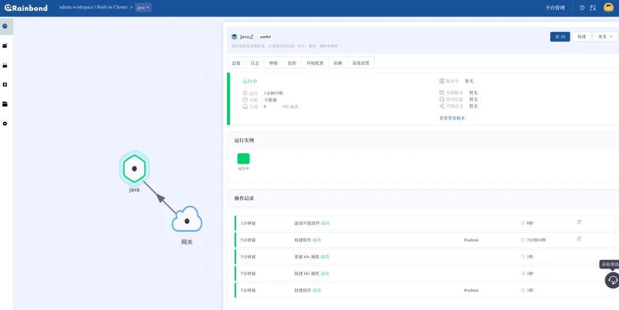Select the 滚动升级组件 成功 record row
619x310 pixels.
[x=424, y=223]
